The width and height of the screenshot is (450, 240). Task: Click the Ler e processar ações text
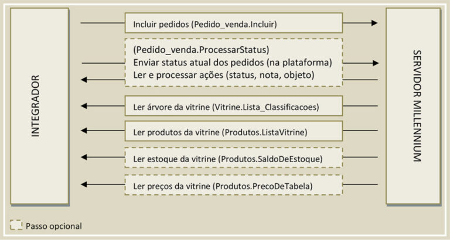tap(224, 76)
